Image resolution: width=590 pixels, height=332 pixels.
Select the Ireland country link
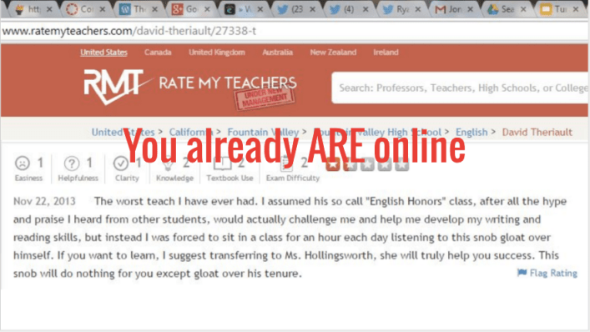(x=386, y=53)
